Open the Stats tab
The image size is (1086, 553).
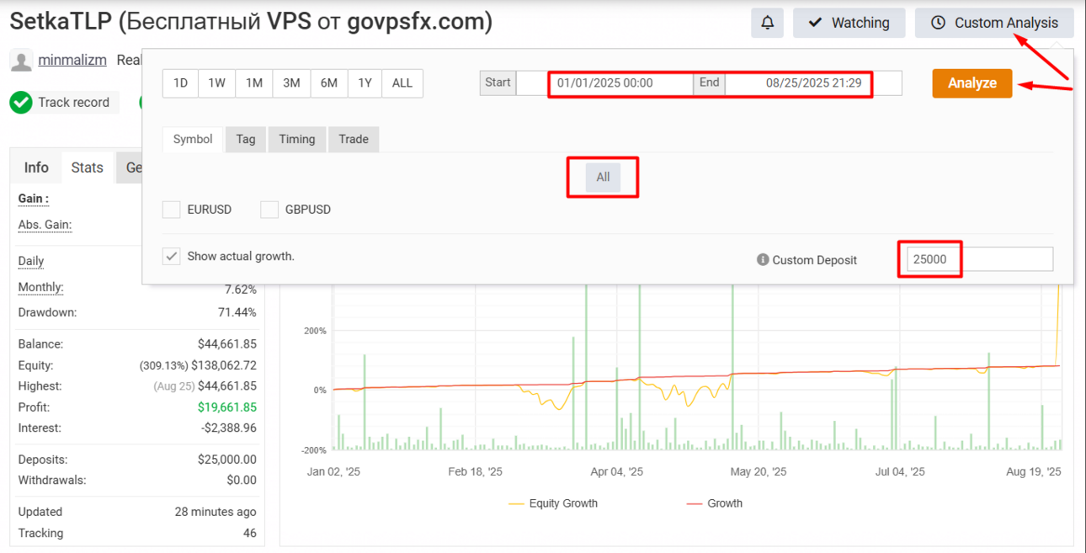coord(88,167)
